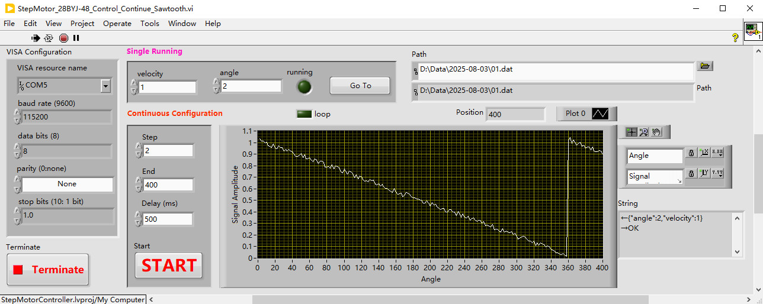Click the VI connector pane icon top right
The width and height of the screenshot is (763, 304).
[x=752, y=31]
